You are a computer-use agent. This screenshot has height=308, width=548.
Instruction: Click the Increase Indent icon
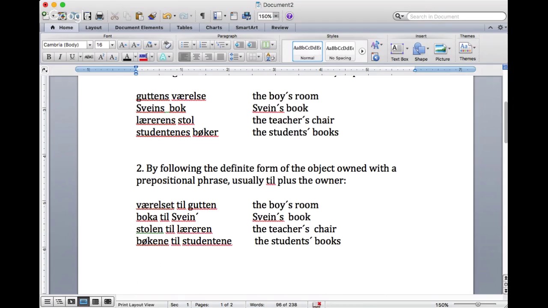pos(252,45)
